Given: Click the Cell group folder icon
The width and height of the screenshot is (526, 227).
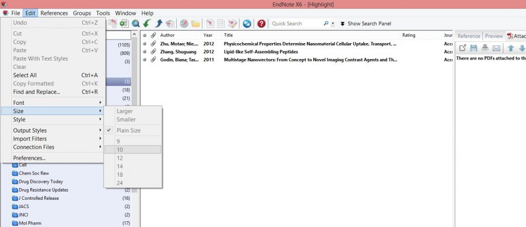Looking at the screenshot, I should click(15, 165).
